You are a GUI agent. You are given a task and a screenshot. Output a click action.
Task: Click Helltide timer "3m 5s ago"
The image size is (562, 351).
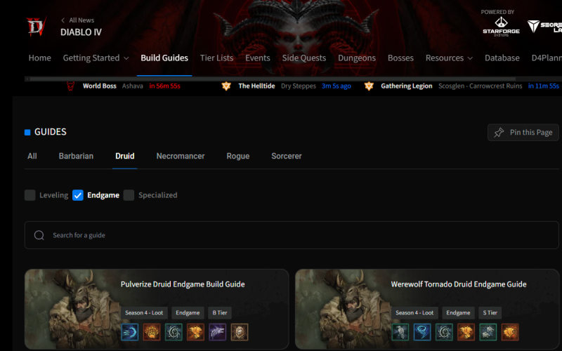[x=336, y=86]
